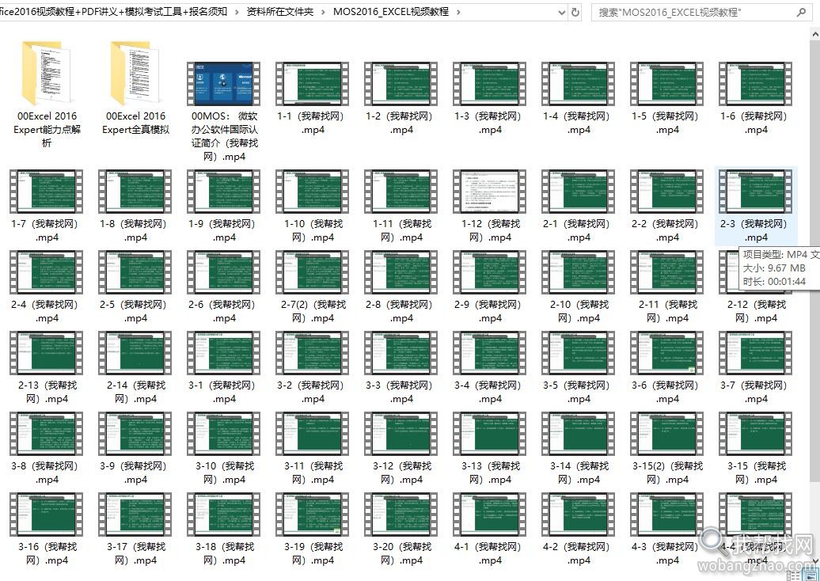Select the 2-1（我帮找网）.mp4 video icon
The width and height of the screenshot is (820, 581).
click(579, 192)
